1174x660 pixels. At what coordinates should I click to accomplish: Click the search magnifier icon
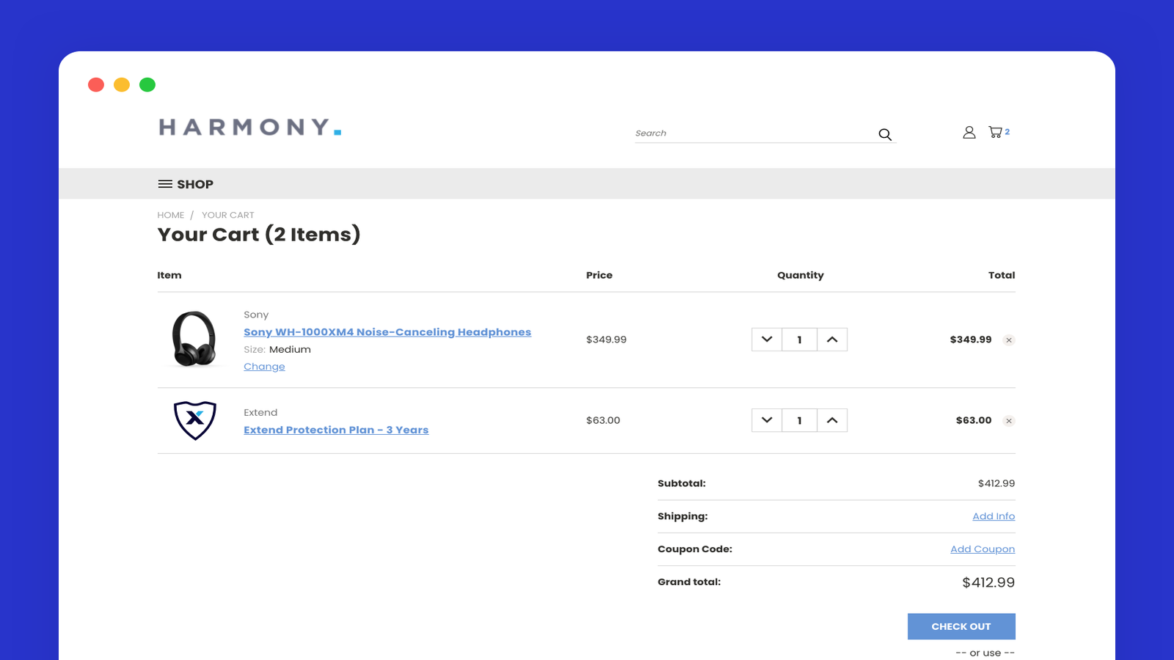[885, 134]
